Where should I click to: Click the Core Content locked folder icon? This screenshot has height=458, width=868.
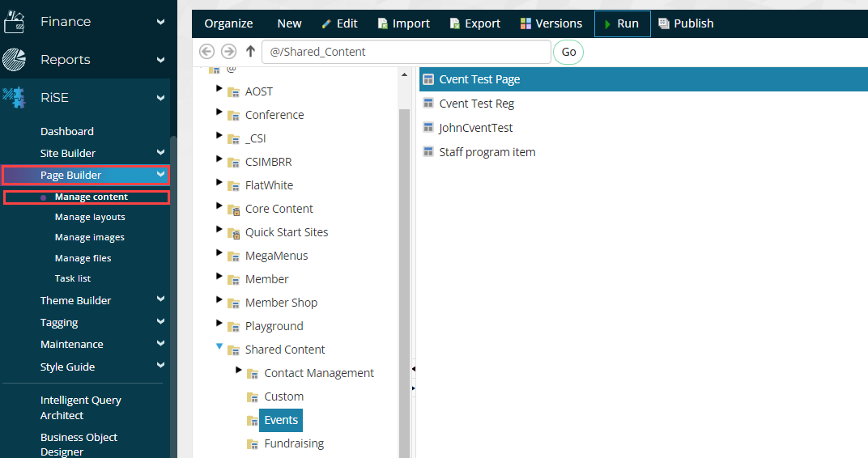[233, 210]
